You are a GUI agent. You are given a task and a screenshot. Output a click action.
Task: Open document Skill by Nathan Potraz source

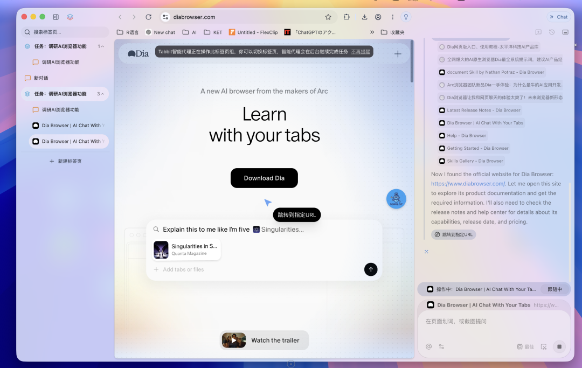pyautogui.click(x=492, y=72)
